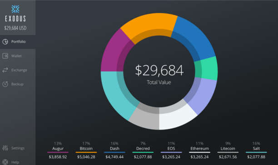Click the Litecoin asset label
This screenshot has height=165, width=278.
pyautogui.click(x=228, y=148)
